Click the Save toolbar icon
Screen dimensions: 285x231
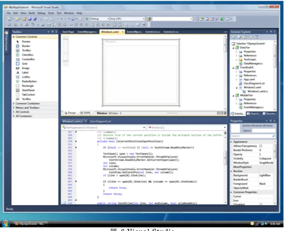click(30, 19)
